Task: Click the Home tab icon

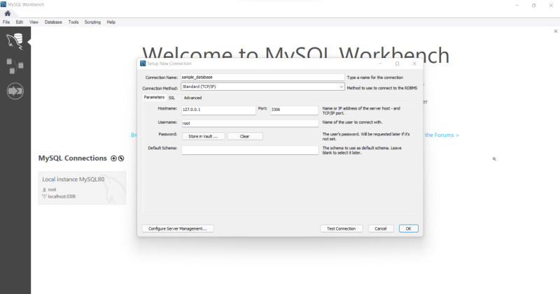Action: [8, 14]
